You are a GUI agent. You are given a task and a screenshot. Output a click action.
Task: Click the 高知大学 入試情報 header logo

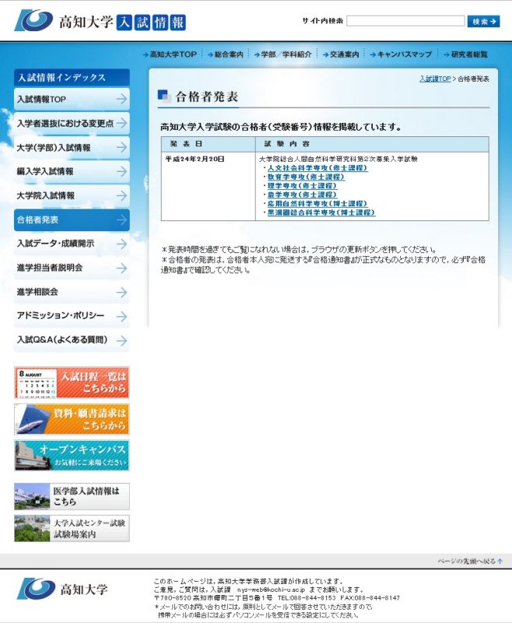100,21
